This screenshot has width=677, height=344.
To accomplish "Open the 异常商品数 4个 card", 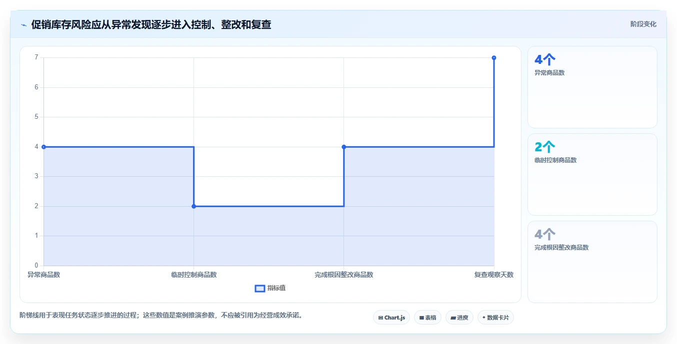I will coord(592,87).
